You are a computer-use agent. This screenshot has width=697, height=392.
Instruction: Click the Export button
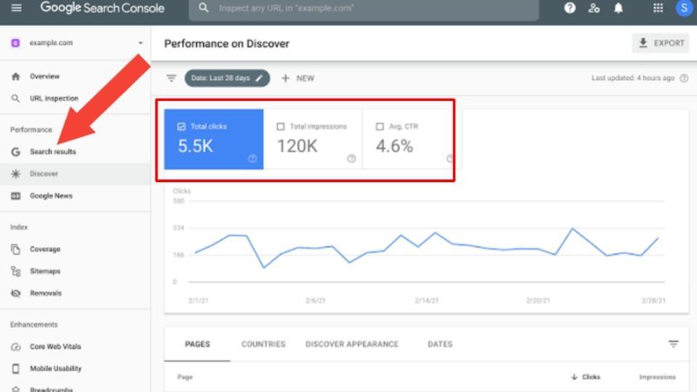[660, 43]
